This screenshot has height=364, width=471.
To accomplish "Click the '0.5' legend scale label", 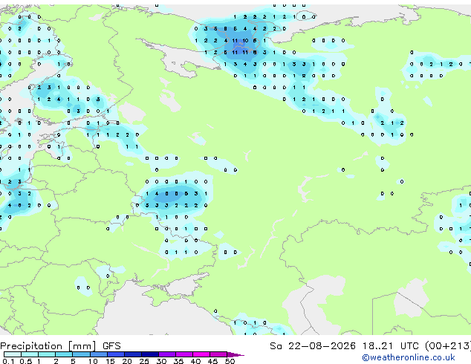I will [x=25, y=361].
